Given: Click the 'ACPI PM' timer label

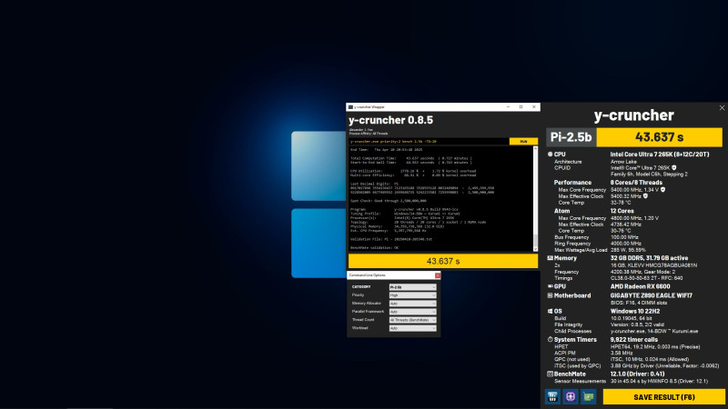Looking at the screenshot, I should [564, 353].
